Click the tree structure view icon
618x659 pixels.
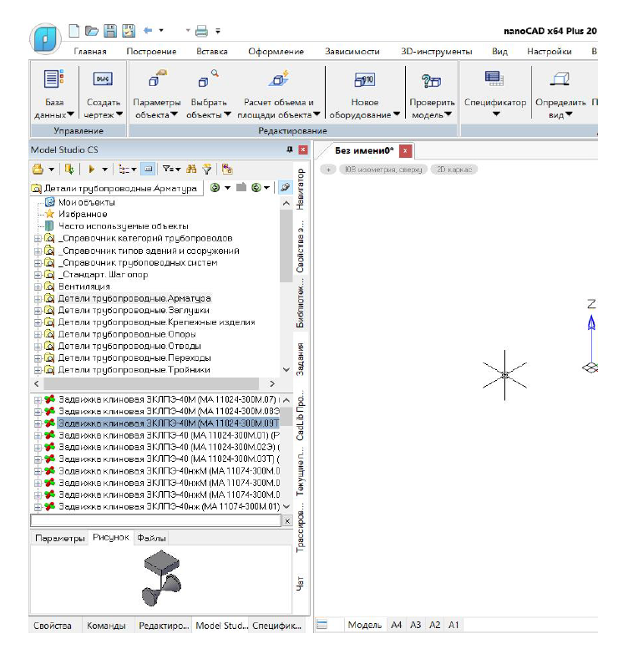(124, 169)
